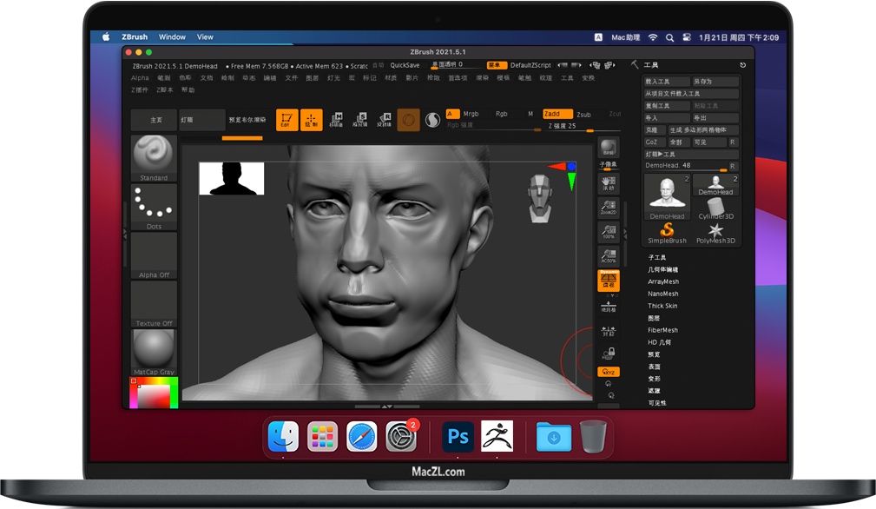Enable Mrgb paint mode

[x=473, y=114]
